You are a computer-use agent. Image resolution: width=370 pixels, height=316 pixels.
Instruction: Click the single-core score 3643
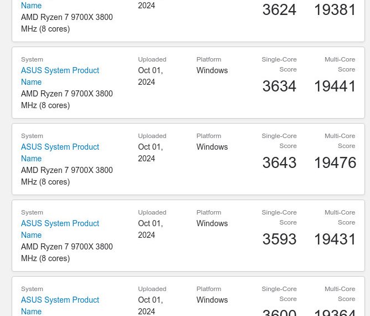[x=279, y=162]
